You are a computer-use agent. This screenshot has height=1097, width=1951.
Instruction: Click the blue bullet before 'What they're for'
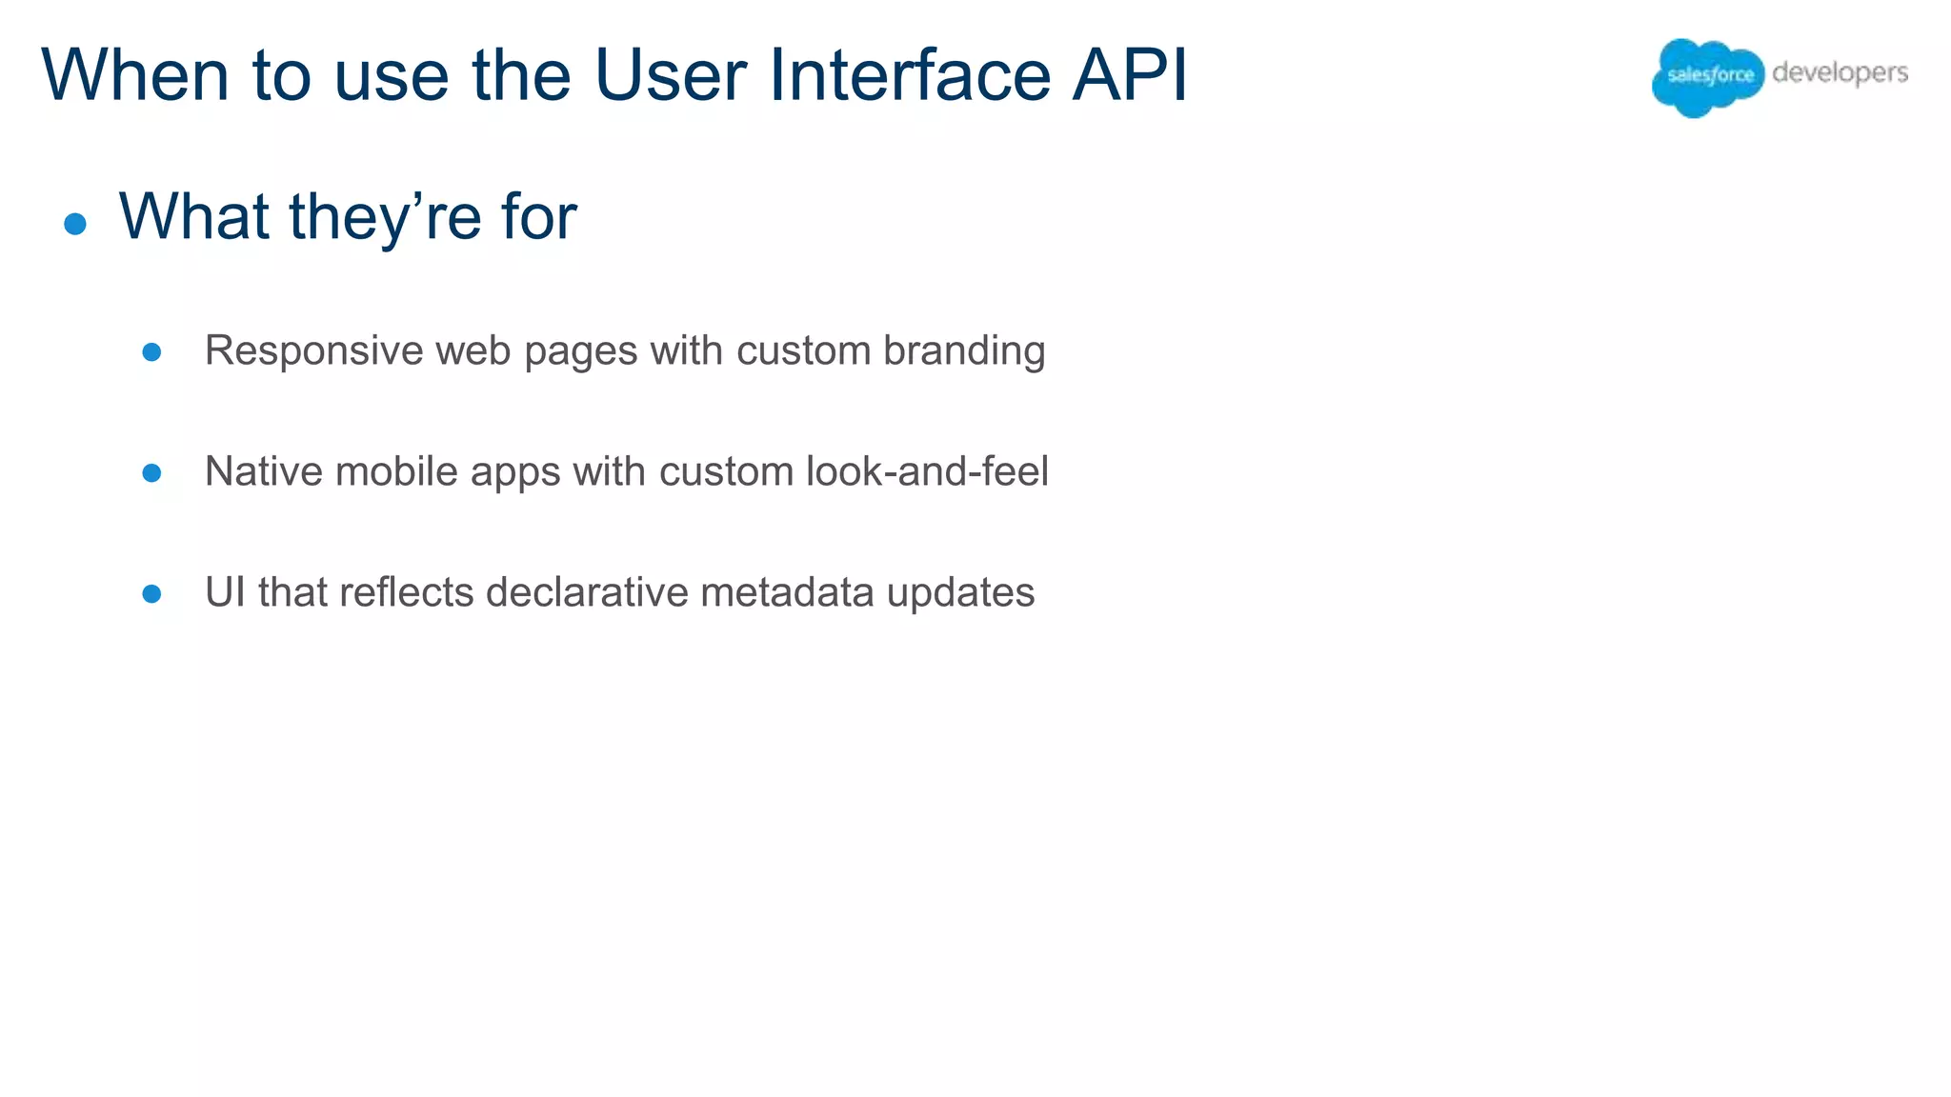75,224
